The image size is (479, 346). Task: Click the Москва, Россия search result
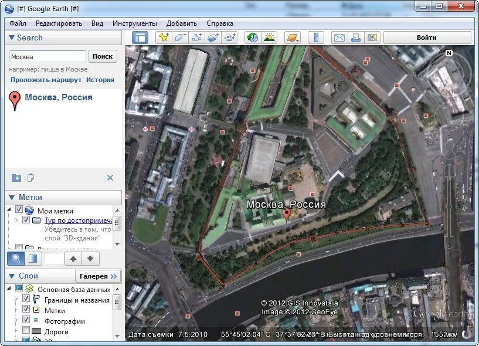point(59,97)
